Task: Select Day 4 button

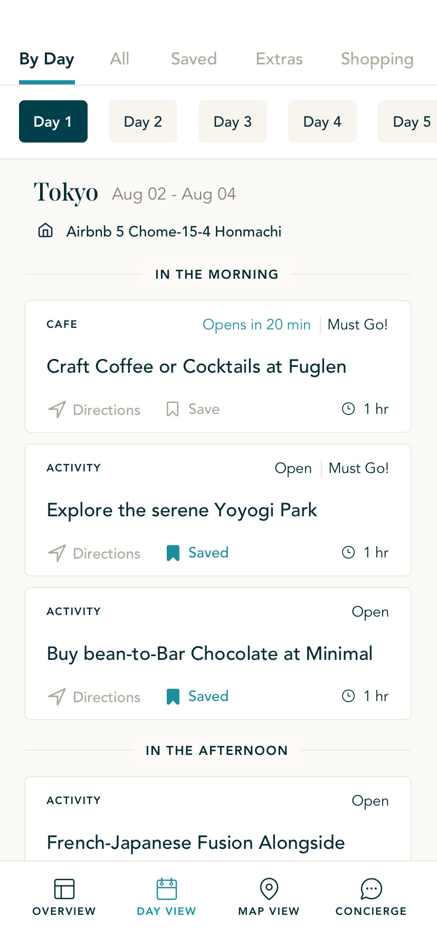Action: pos(322,121)
